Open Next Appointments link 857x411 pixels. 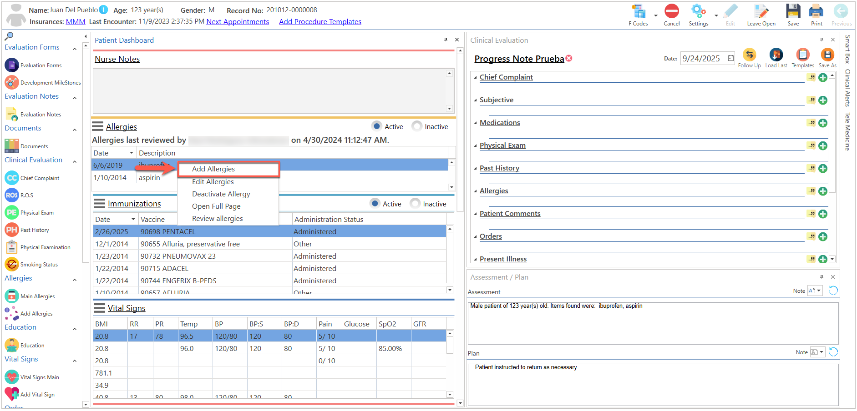[x=238, y=21]
